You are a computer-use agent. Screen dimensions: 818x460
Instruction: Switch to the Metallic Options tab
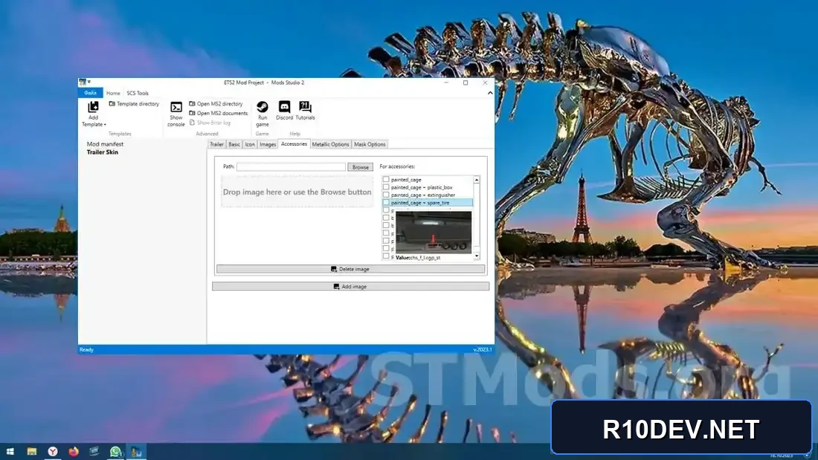(330, 144)
